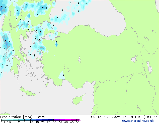Click the legend value label 50

click(x=78, y=122)
